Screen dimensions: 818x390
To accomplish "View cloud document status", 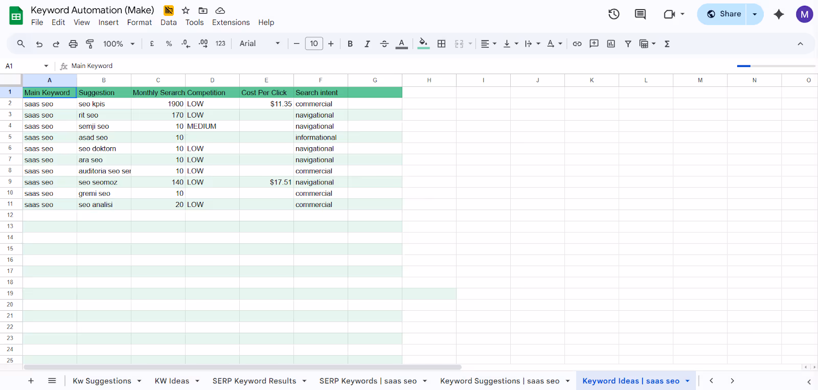I will [220, 10].
